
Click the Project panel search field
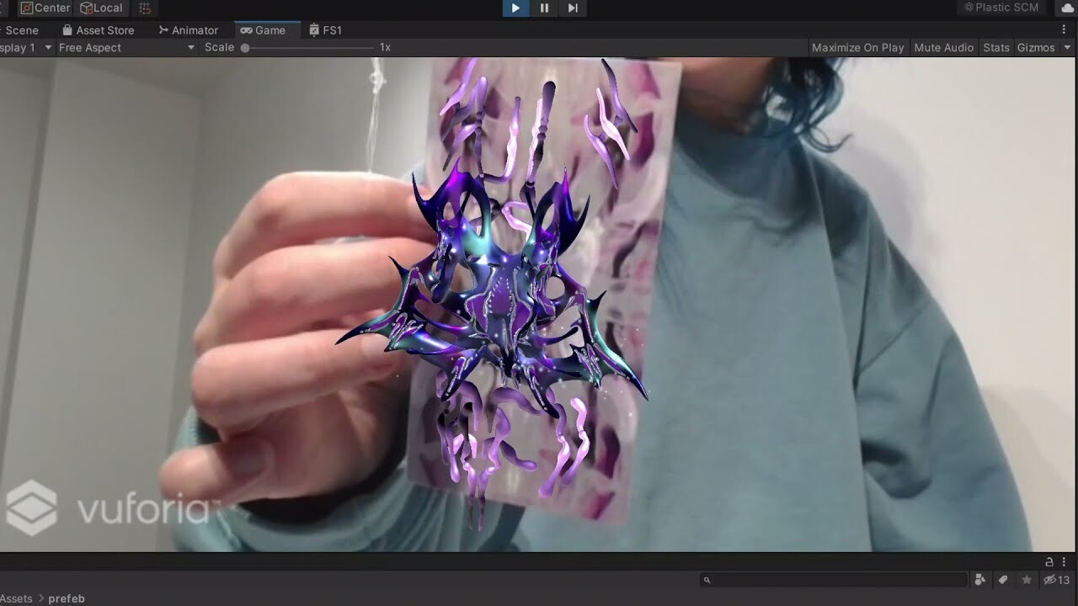point(832,579)
